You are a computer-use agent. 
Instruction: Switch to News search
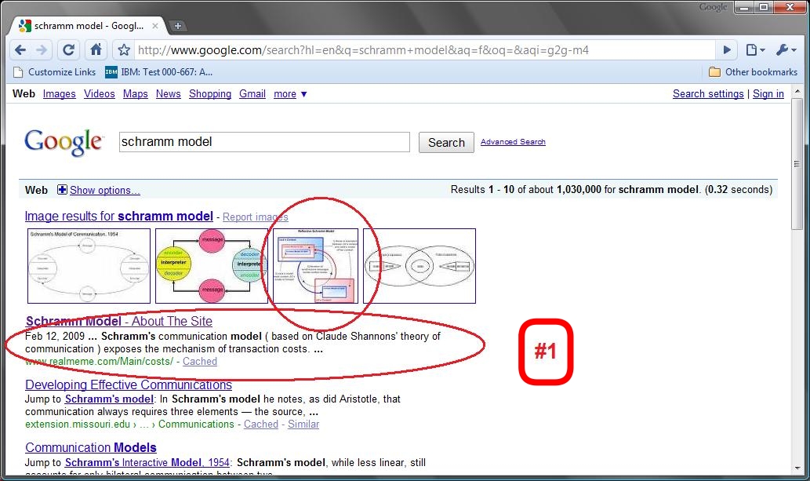(x=169, y=93)
